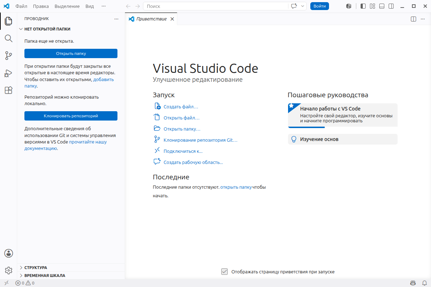Uncheck Отображать страницу приветствия при запуске
The width and height of the screenshot is (431, 287).
pos(224,272)
